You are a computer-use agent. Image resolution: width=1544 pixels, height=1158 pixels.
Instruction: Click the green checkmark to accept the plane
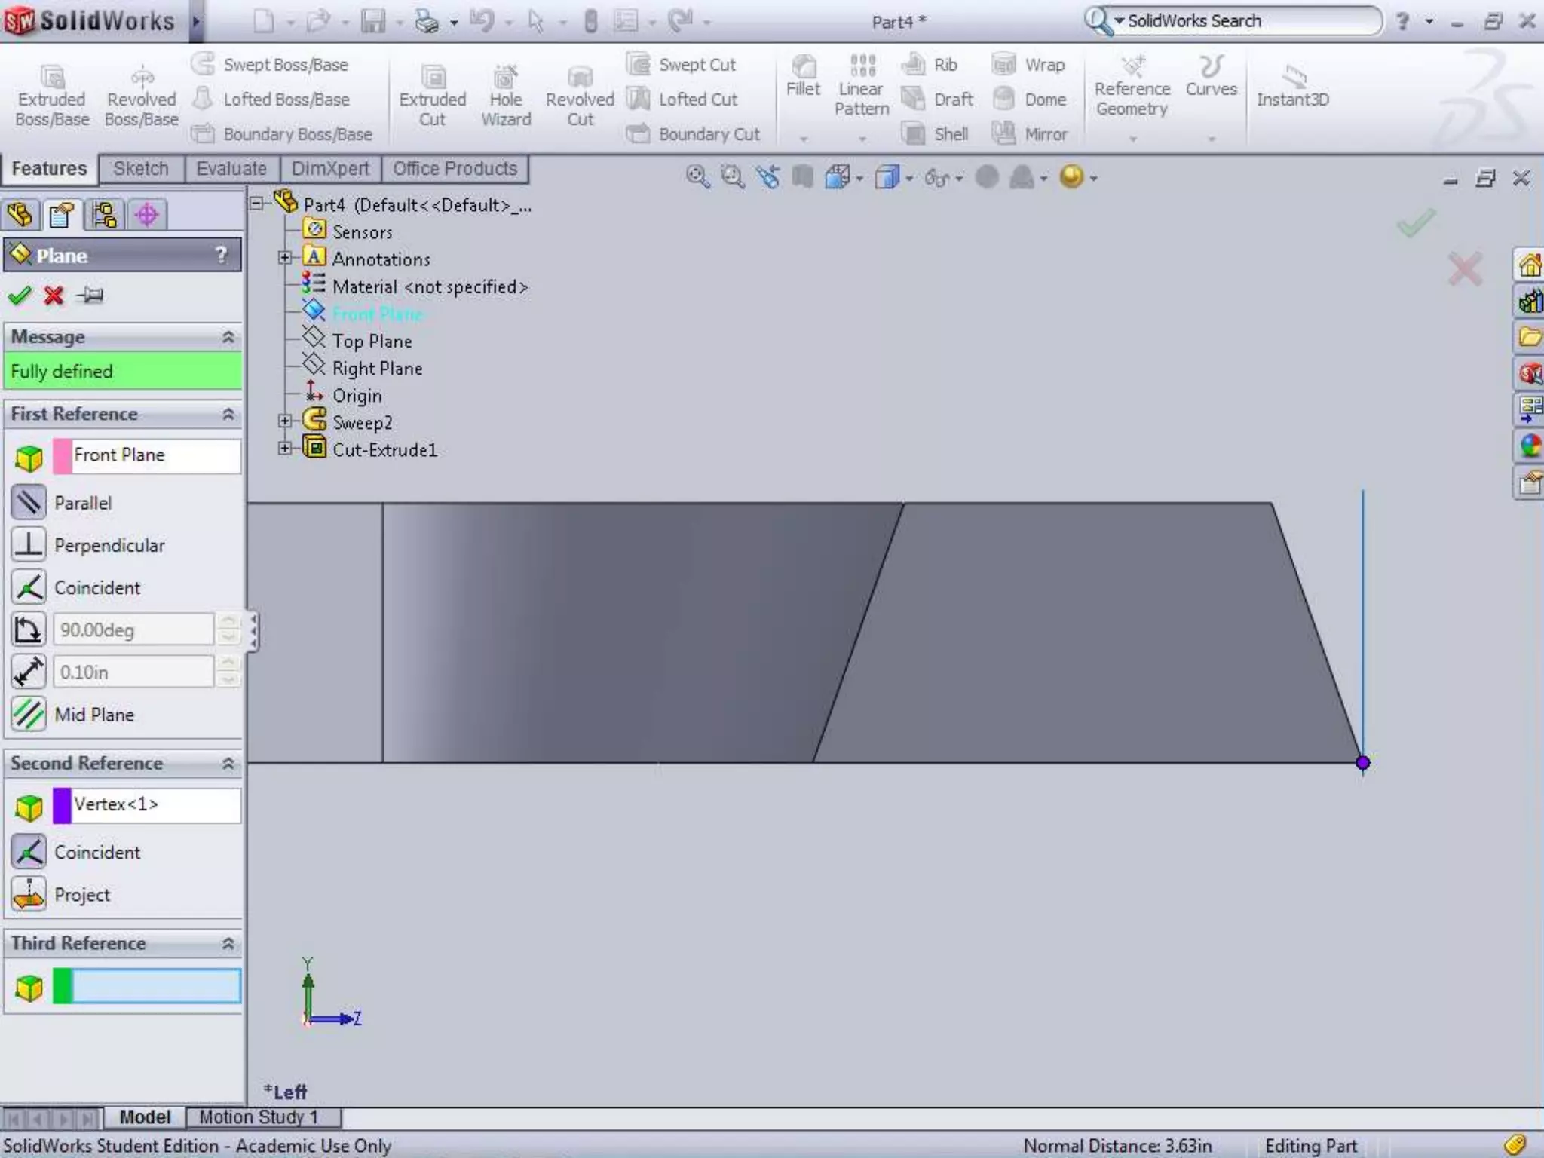[x=20, y=295]
